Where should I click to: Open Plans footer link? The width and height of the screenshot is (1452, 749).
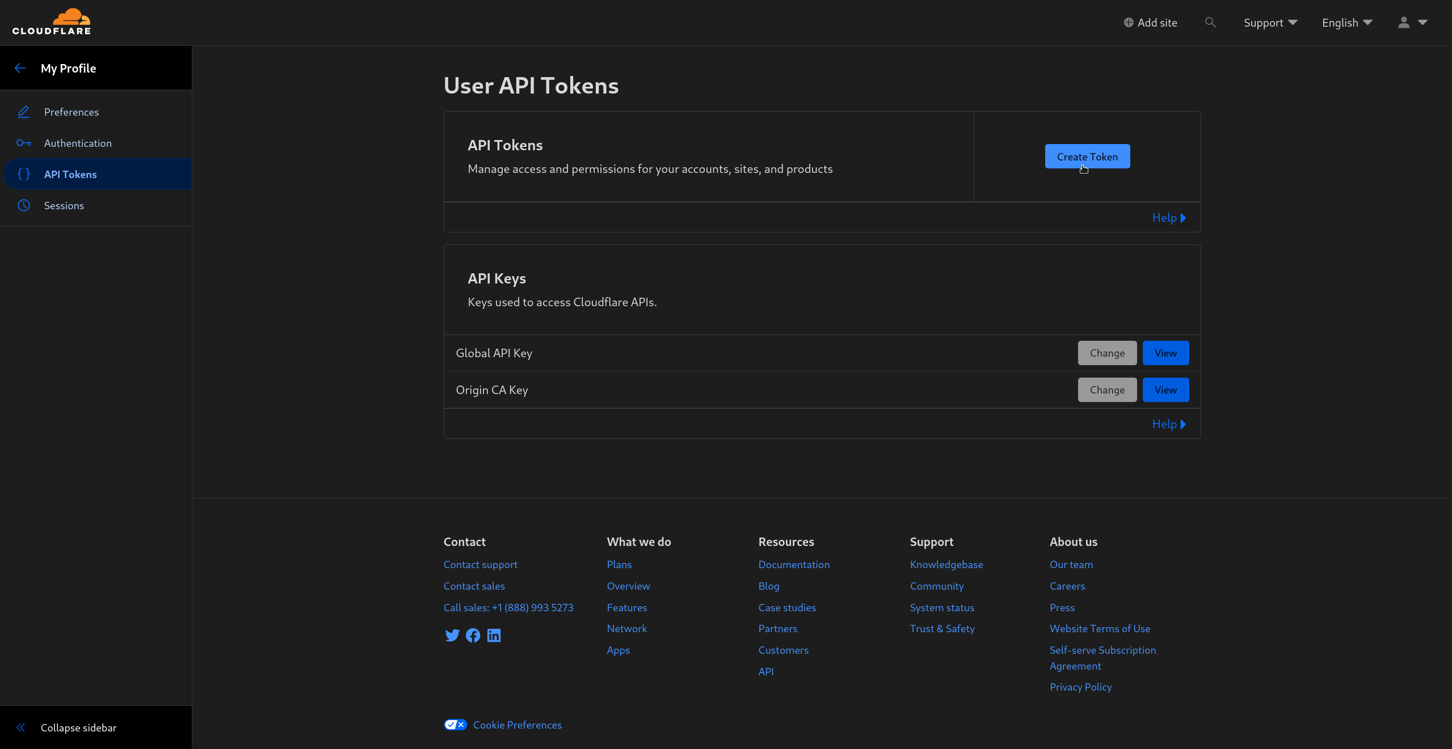point(619,564)
